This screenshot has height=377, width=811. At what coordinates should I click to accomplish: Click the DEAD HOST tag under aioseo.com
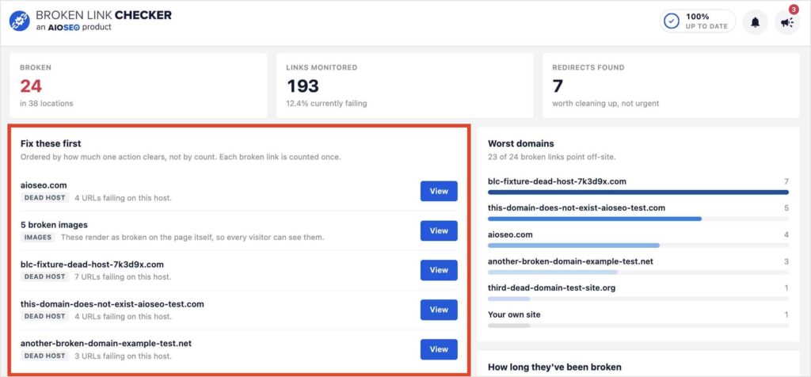pyautogui.click(x=45, y=197)
